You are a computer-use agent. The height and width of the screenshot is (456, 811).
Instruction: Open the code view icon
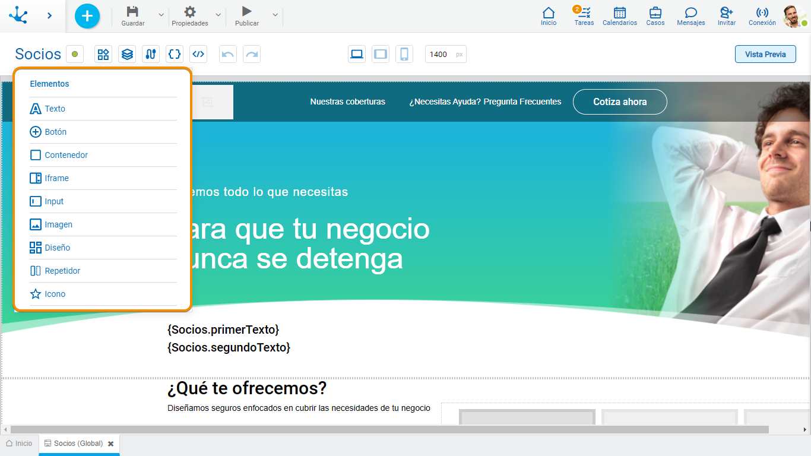(x=198, y=54)
